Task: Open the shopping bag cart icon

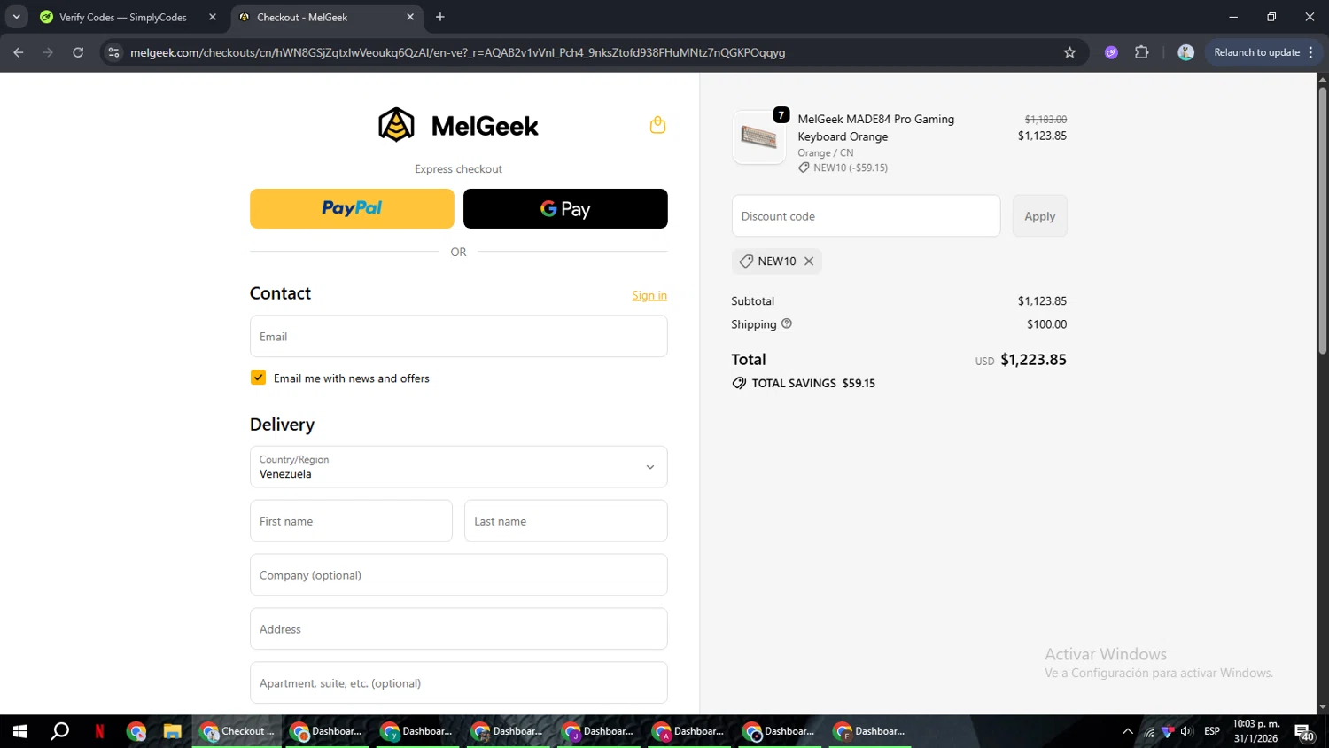Action: coord(657,125)
